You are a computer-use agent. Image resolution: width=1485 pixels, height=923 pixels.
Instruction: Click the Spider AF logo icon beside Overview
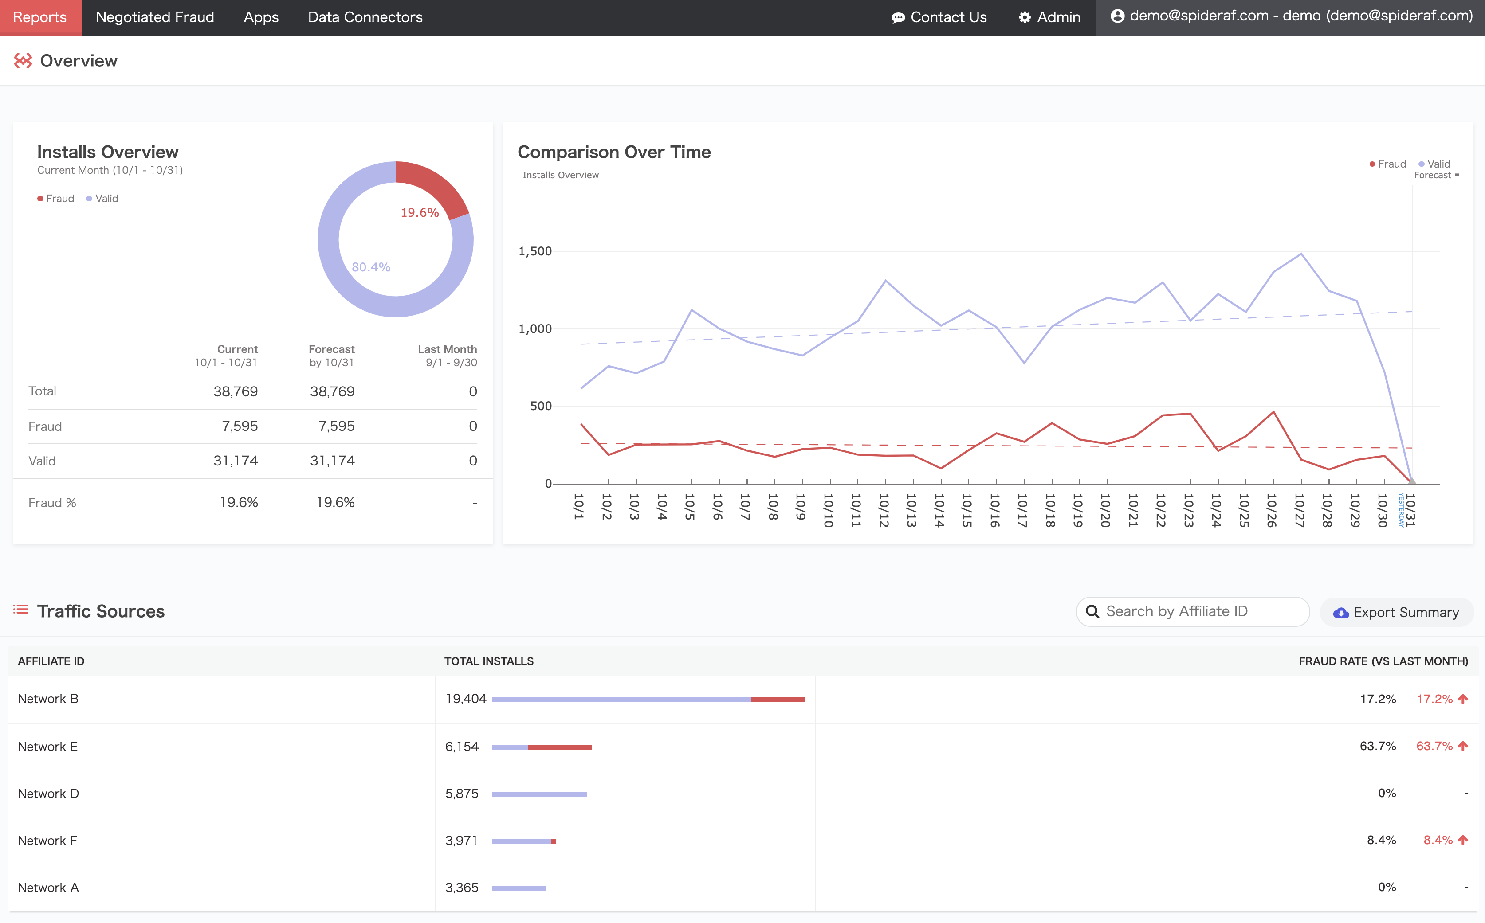click(x=23, y=60)
